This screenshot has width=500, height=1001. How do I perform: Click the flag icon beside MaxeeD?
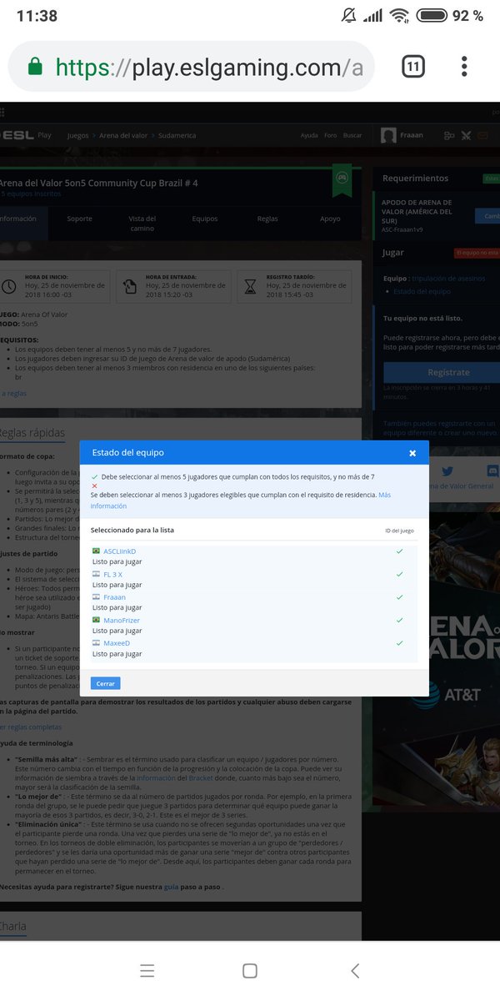(96, 643)
